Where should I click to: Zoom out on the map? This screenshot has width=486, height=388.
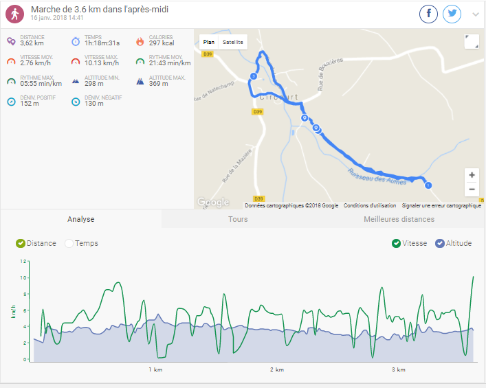tap(472, 189)
